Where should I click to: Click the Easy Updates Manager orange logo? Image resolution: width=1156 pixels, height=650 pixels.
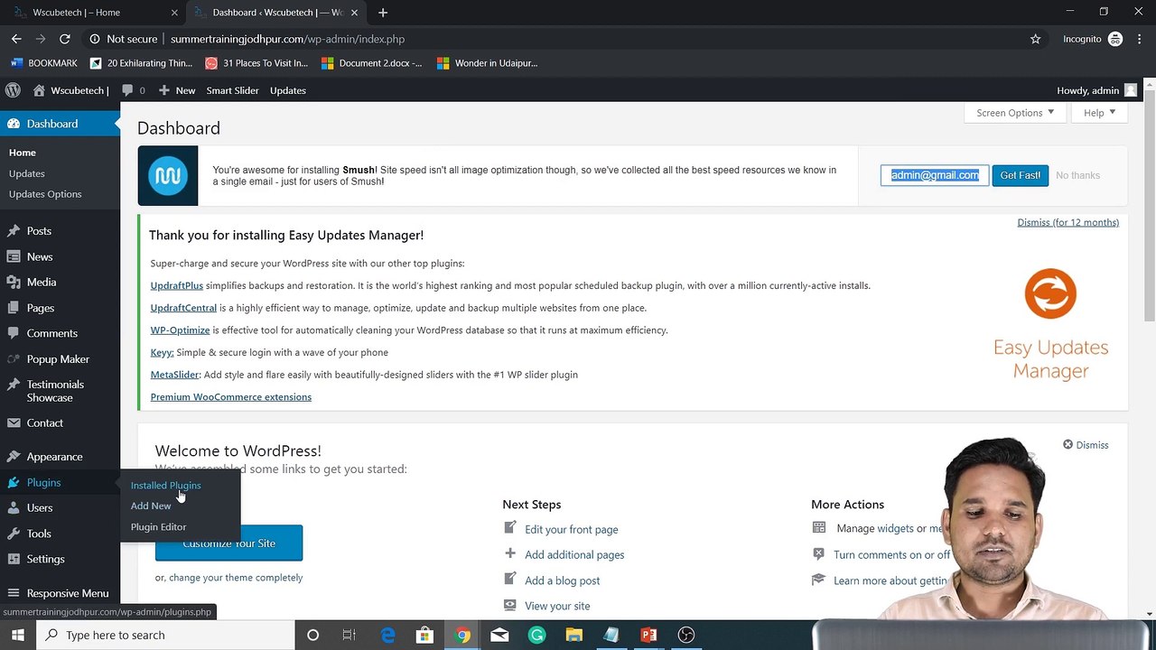1050,293
